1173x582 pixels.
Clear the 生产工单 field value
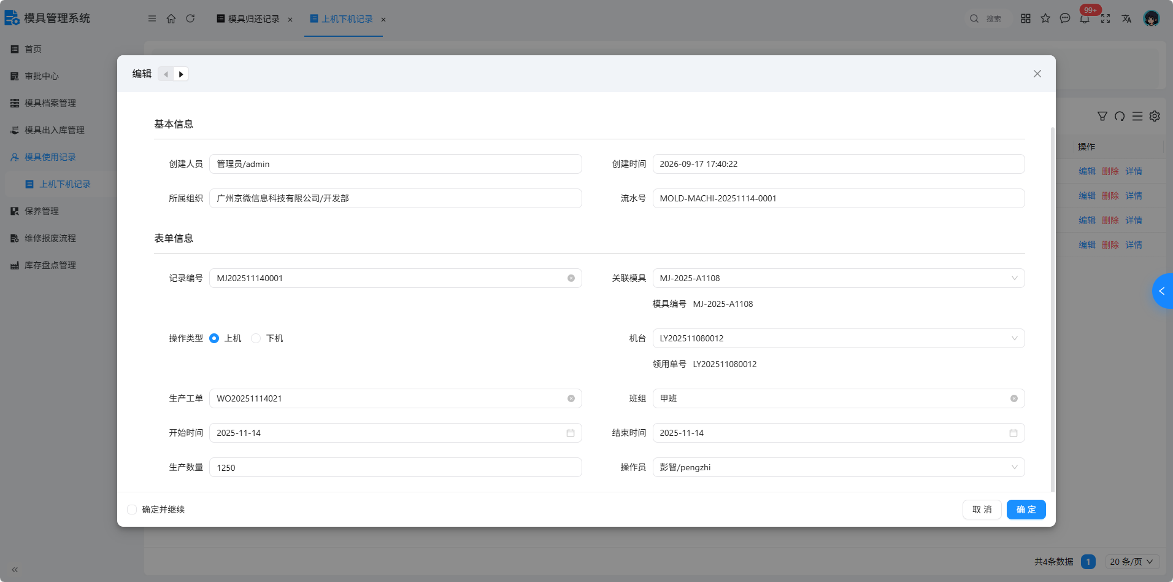571,398
